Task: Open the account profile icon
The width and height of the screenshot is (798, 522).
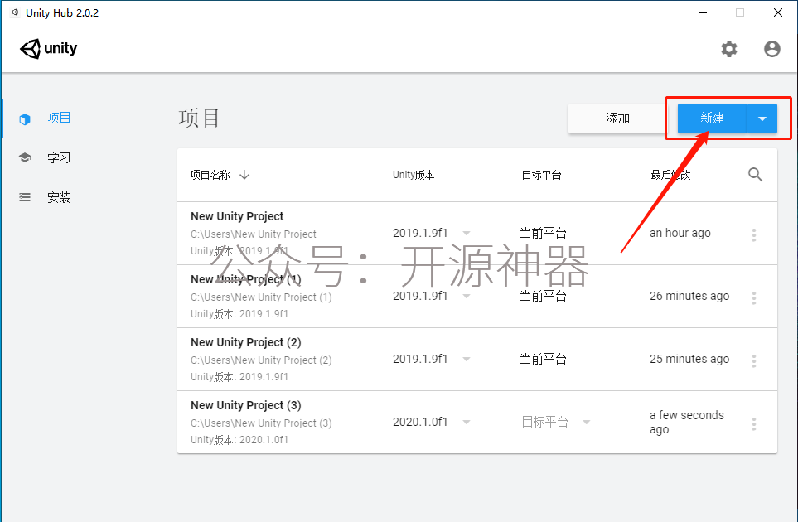Action: 772,49
